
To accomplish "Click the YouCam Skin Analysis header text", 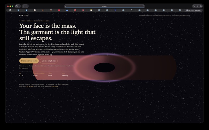I will (145, 16).
